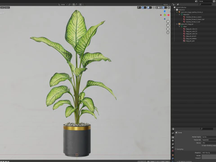Click the Scene name field

[205, 1]
